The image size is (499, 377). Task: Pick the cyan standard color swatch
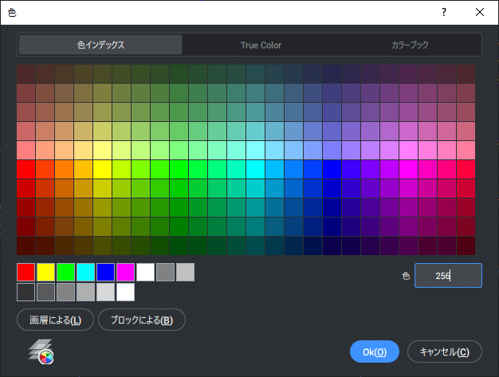click(x=85, y=272)
